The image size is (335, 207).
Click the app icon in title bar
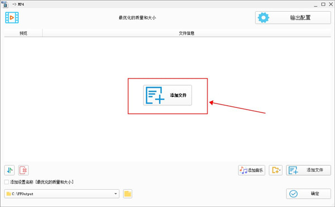pyautogui.click(x=5, y=4)
